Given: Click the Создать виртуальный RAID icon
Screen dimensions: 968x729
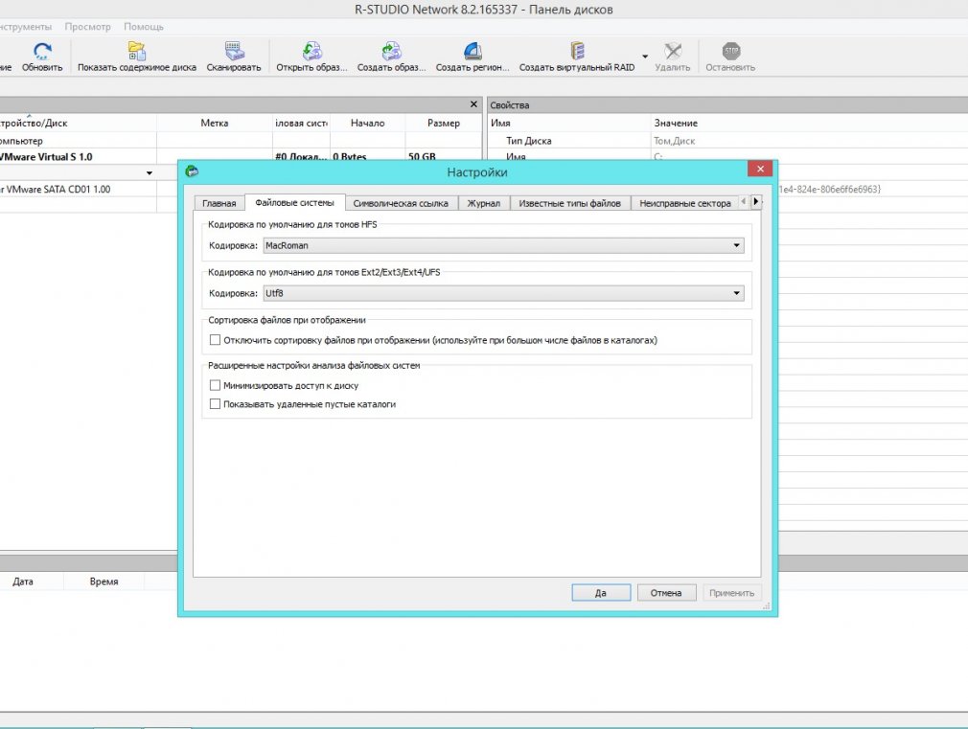Looking at the screenshot, I should click(x=577, y=51).
